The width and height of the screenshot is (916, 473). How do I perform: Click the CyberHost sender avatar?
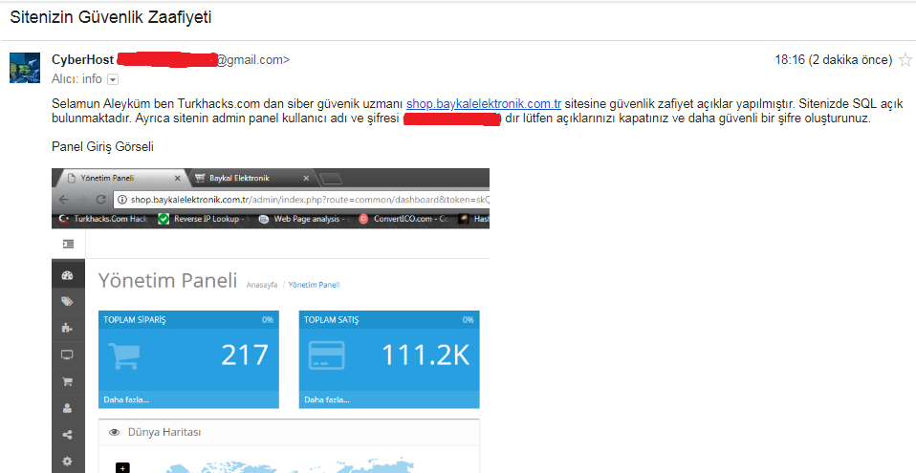coord(25,68)
